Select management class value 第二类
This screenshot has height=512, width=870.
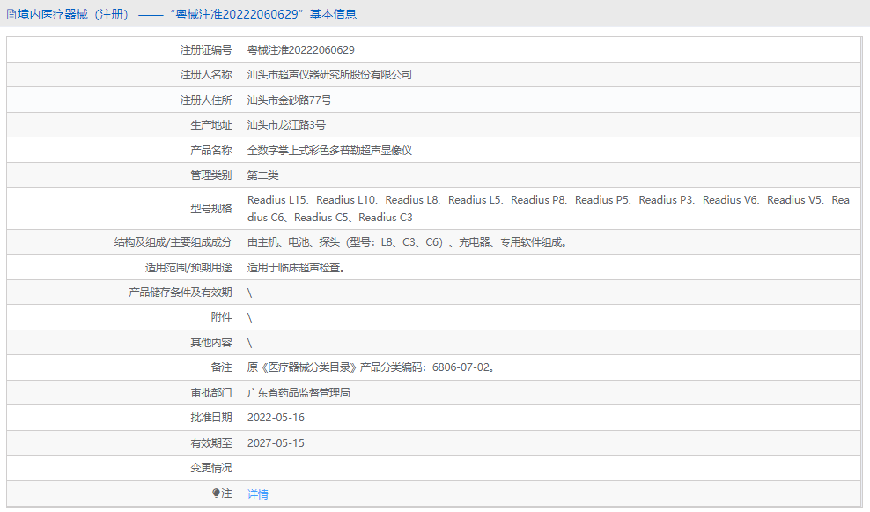tap(263, 175)
